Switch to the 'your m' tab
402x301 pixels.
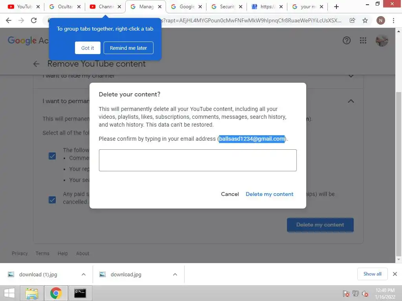tap(305, 7)
